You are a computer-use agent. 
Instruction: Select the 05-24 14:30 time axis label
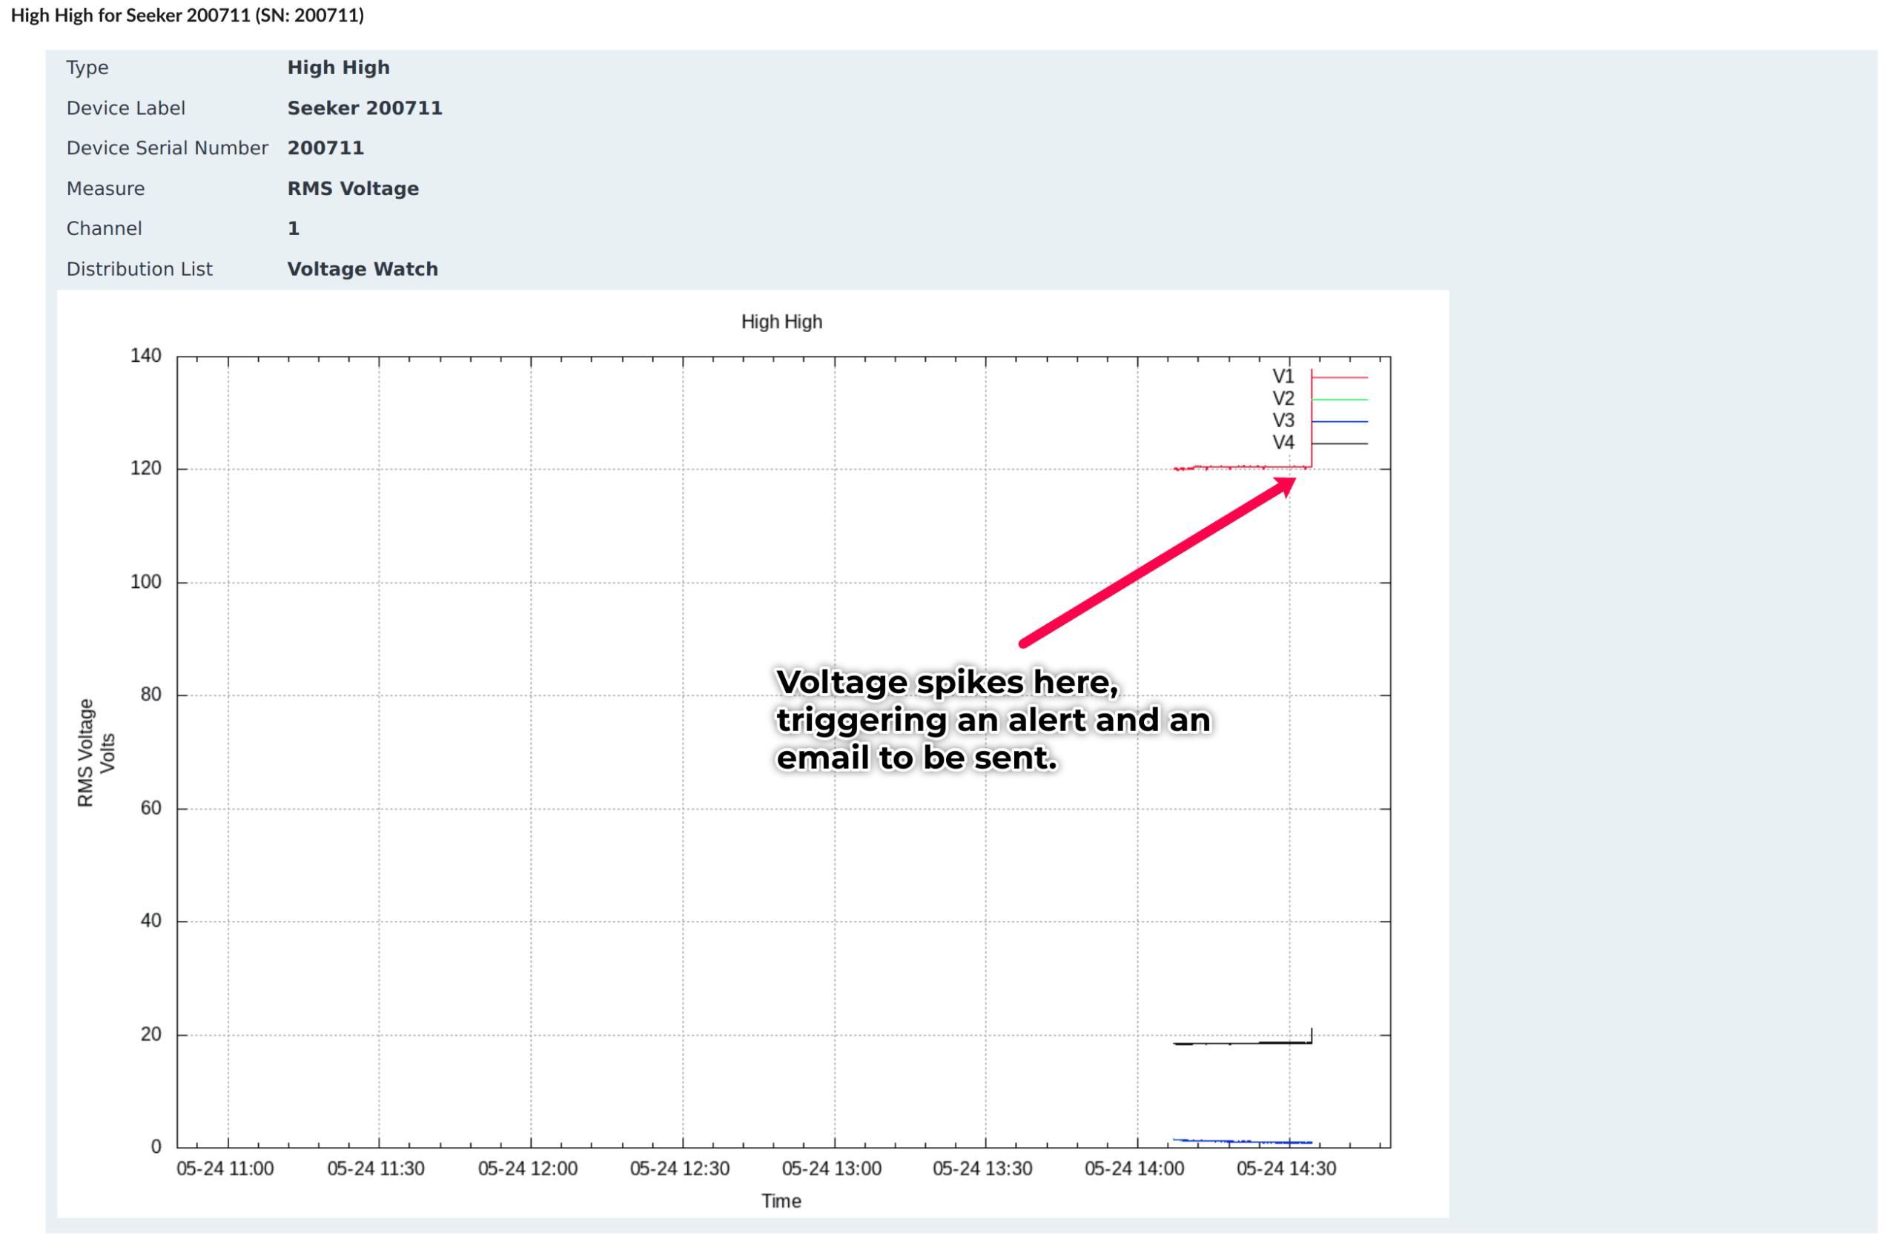(1286, 1168)
